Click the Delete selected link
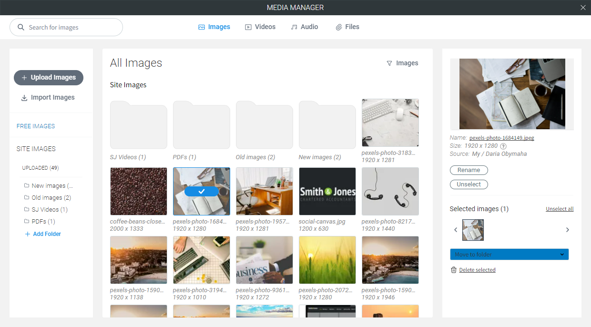This screenshot has width=591, height=327. pyautogui.click(x=477, y=270)
